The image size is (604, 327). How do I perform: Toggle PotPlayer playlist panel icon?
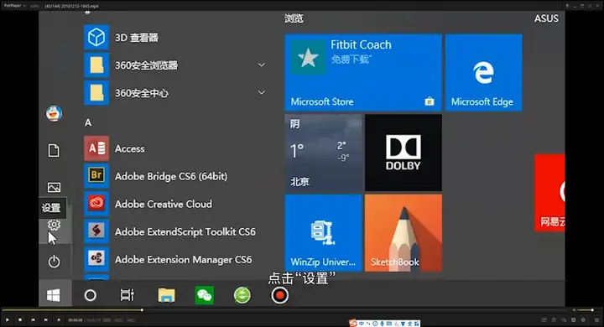pos(596,319)
